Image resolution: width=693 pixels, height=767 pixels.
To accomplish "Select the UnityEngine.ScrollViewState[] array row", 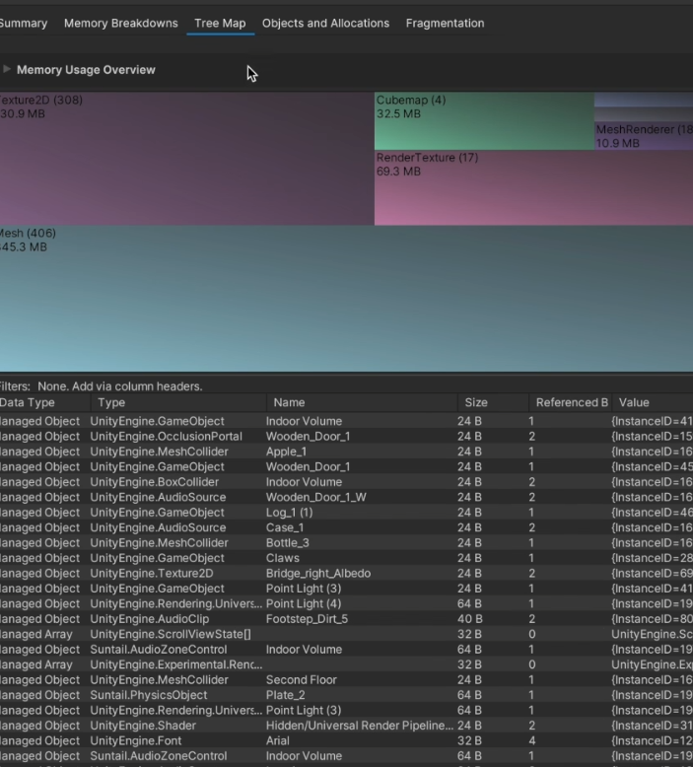I will pos(346,634).
